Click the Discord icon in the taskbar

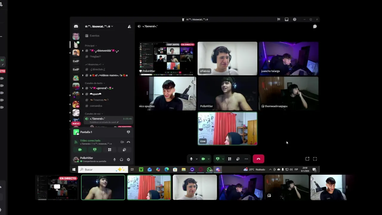tap(218, 170)
